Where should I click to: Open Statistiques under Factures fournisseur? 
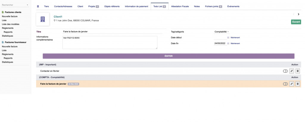[7, 62]
